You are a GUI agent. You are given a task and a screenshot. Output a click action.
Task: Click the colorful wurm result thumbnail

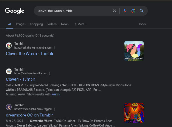(134, 51)
